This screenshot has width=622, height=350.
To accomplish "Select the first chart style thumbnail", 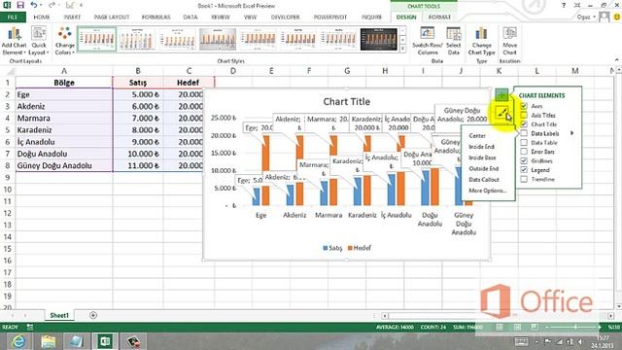I will [97, 39].
